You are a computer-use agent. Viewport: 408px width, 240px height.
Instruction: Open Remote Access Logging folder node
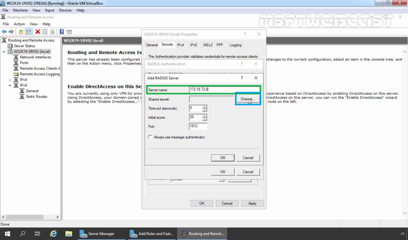pos(40,74)
